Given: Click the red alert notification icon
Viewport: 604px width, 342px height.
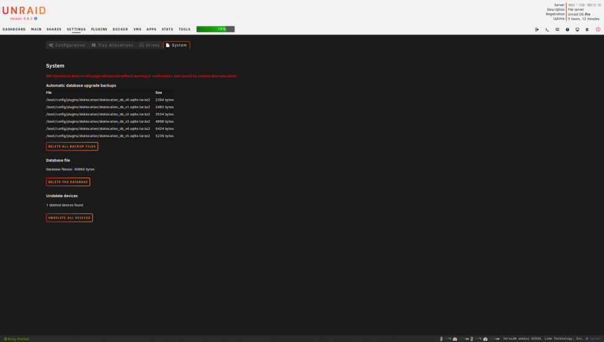Looking at the screenshot, I should (598, 29).
